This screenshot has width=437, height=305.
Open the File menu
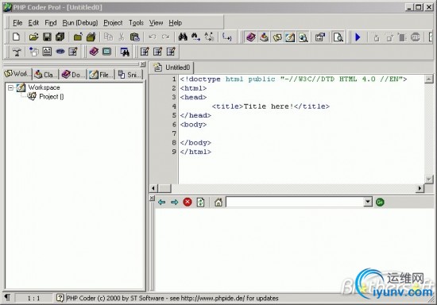point(17,23)
